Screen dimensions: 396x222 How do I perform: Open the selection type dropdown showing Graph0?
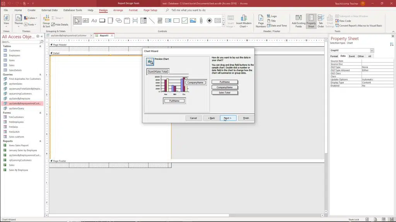[x=372, y=50]
